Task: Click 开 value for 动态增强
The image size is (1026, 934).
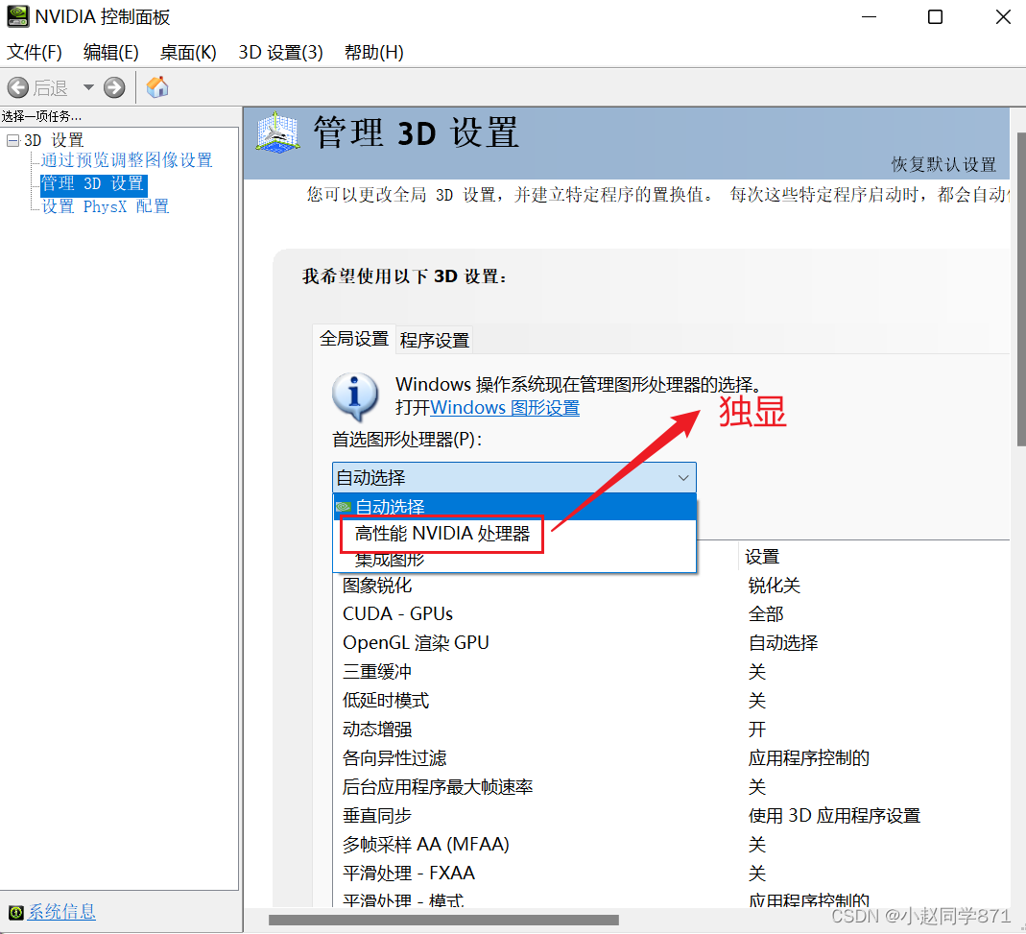Action: [x=757, y=730]
